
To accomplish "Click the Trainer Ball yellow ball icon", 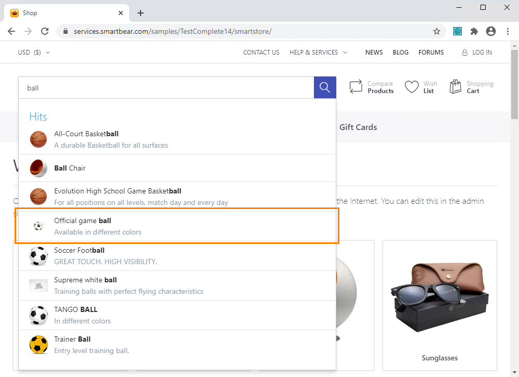I will pyautogui.click(x=38, y=344).
